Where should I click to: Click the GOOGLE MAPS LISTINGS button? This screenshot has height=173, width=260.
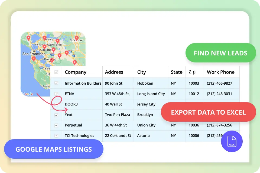click(x=54, y=149)
